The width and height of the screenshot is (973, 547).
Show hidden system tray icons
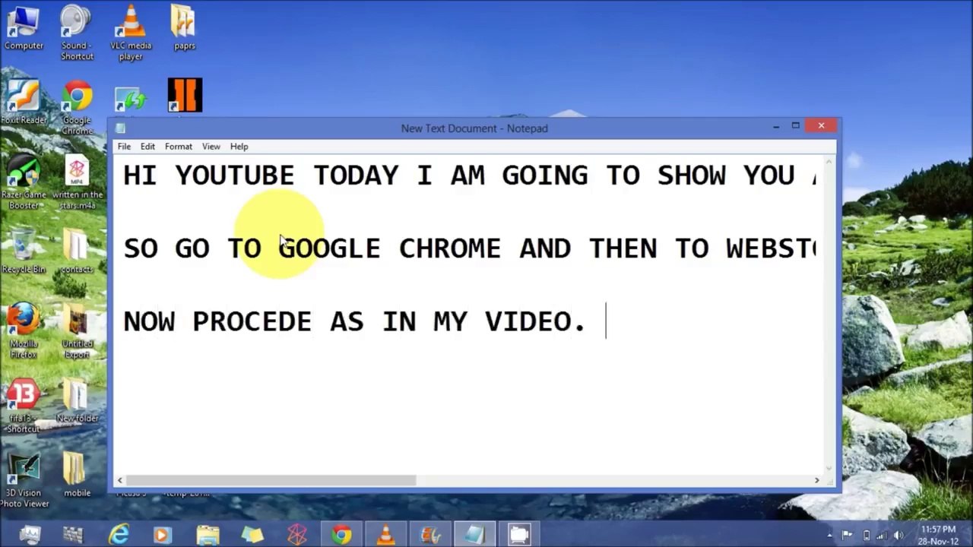830,535
